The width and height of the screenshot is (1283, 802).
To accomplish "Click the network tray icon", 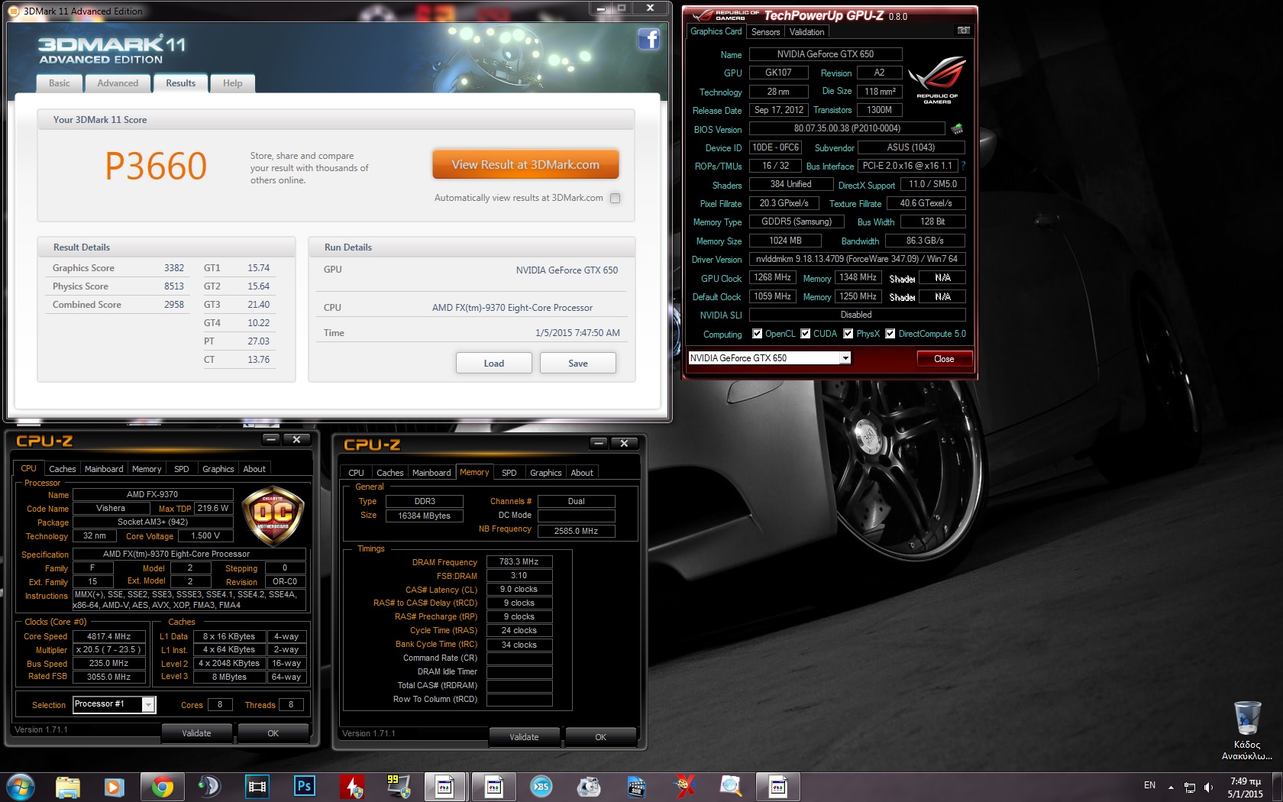I will point(1190,787).
